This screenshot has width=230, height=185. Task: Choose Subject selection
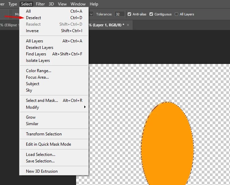point(54,84)
